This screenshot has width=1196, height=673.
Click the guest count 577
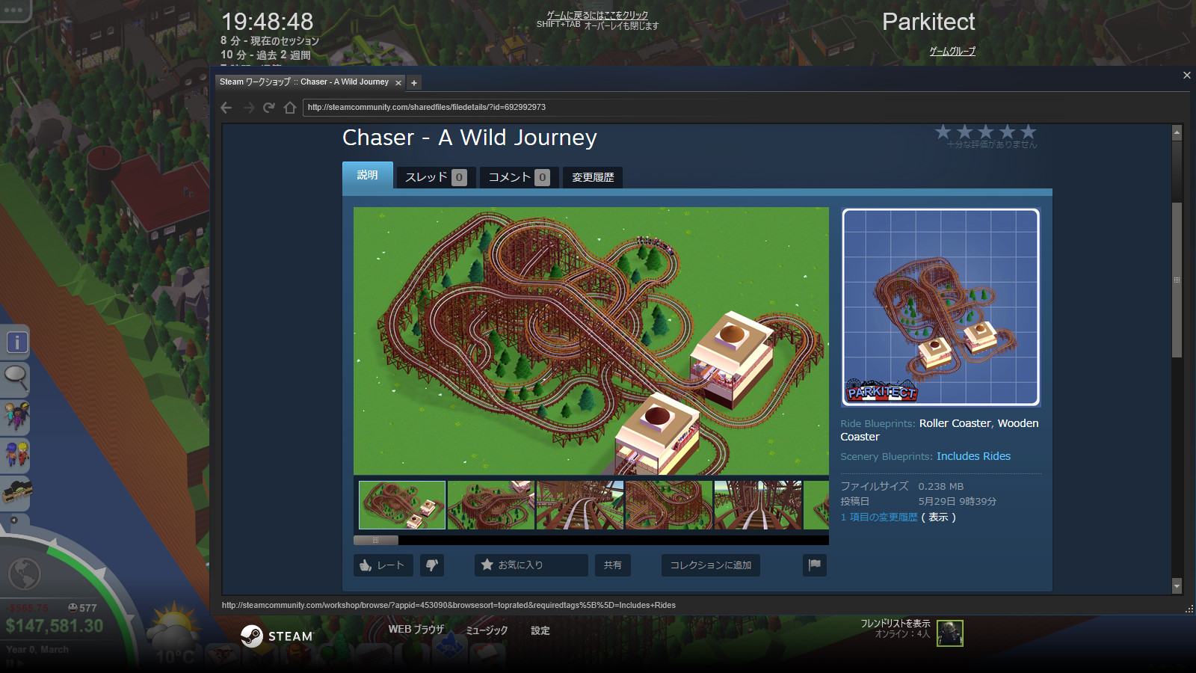82,608
